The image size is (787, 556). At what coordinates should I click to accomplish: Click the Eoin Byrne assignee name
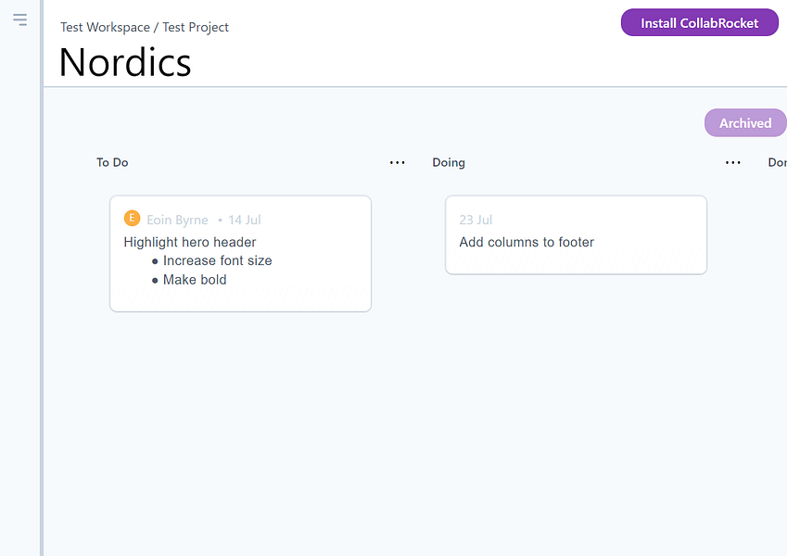[x=177, y=221]
